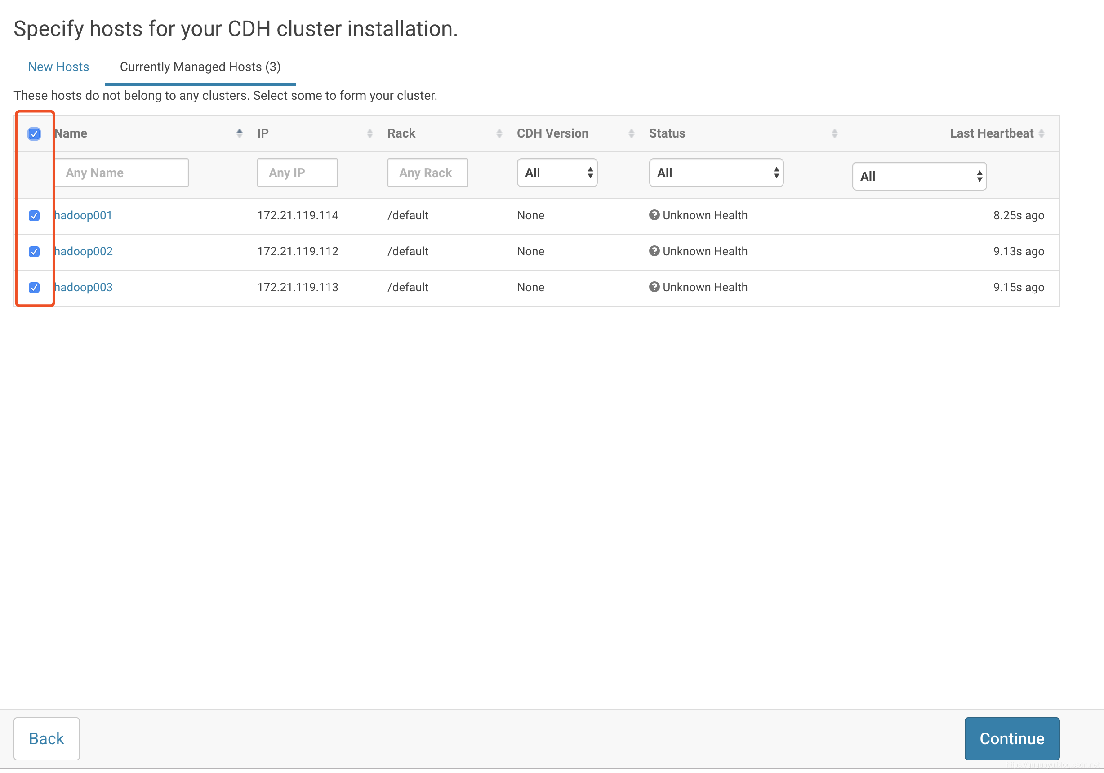
Task: Open the hadoop002 host link
Action: (84, 251)
